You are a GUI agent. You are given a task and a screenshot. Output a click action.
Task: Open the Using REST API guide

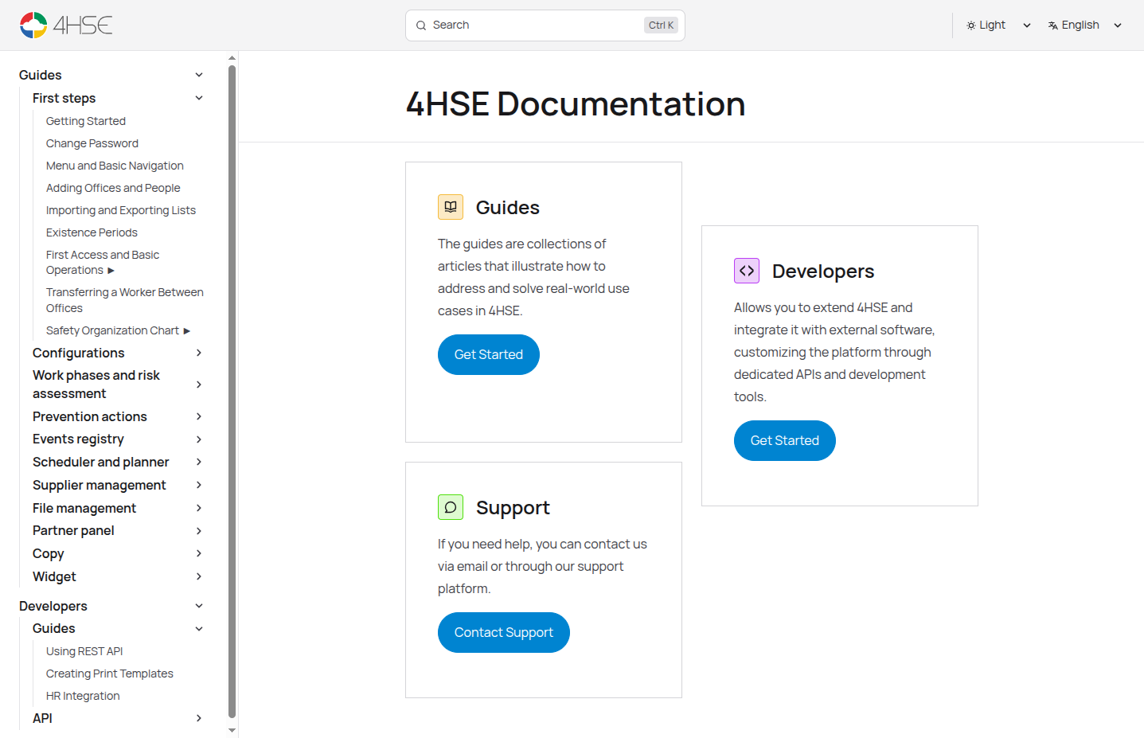click(84, 651)
